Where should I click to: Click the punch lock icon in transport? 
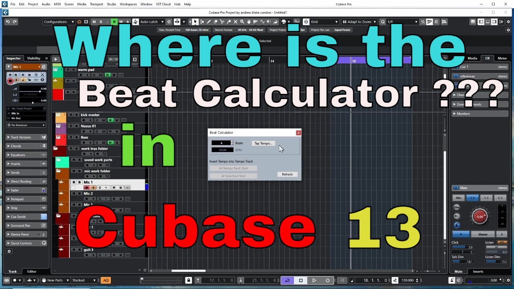(x=189, y=280)
